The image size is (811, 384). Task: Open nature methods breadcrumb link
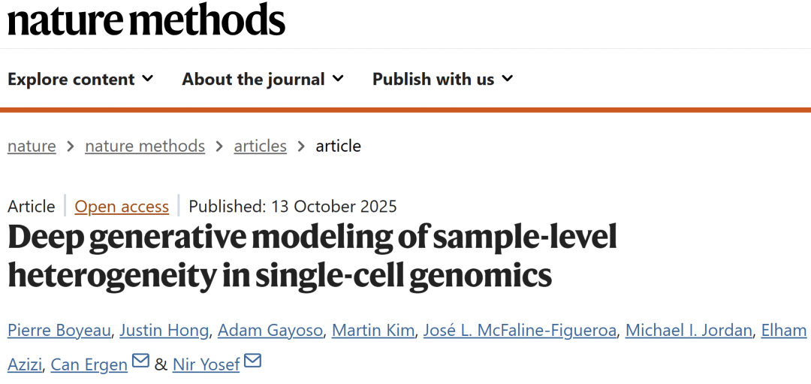pyautogui.click(x=145, y=146)
